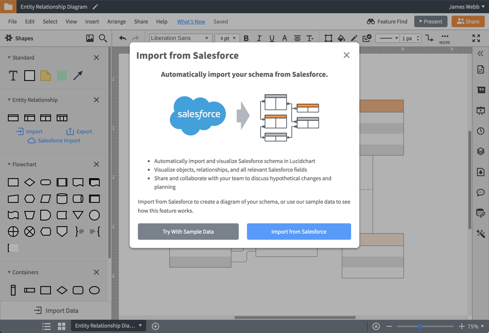Click Try With Sample Data

(188, 231)
